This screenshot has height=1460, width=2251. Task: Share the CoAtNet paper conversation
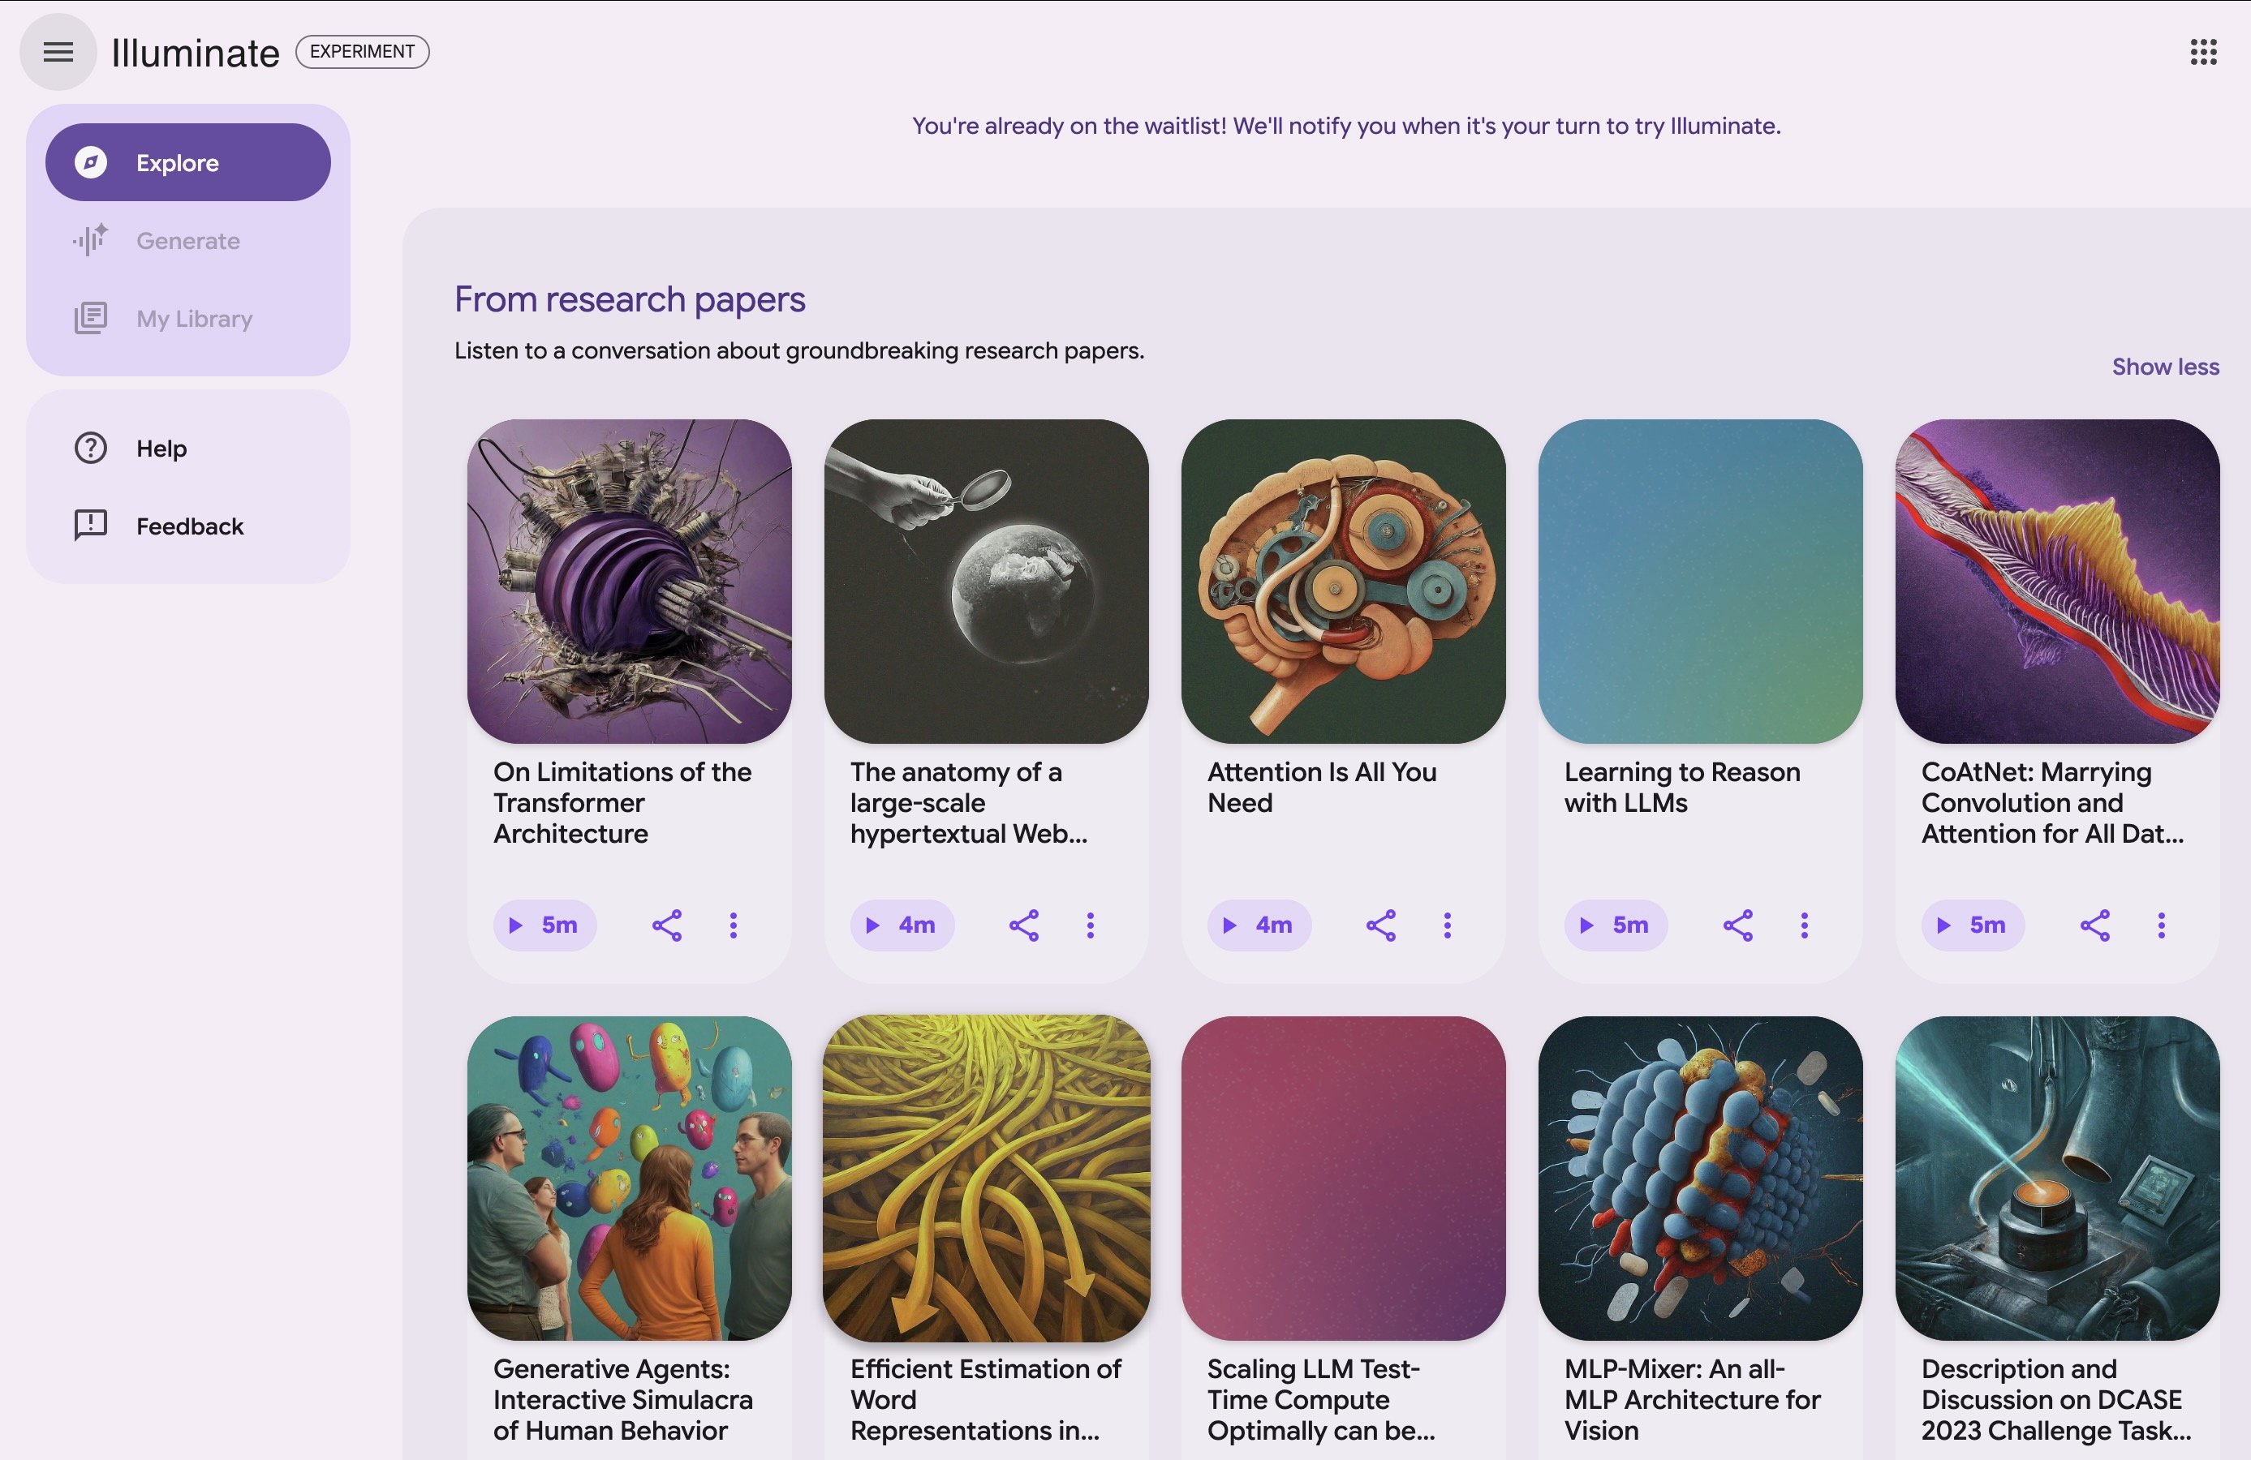(x=2096, y=925)
